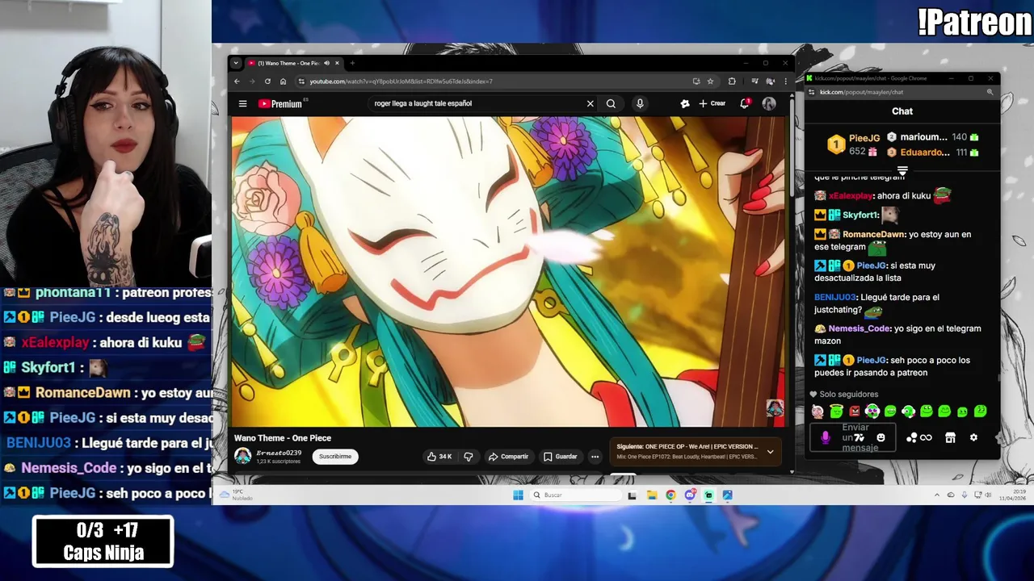Open the Kick shop storefront icon
The height and width of the screenshot is (581, 1034).
click(950, 437)
